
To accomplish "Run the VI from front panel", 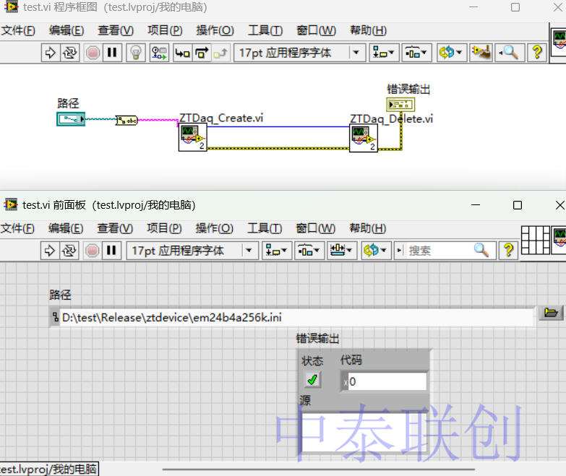I will click(50, 251).
